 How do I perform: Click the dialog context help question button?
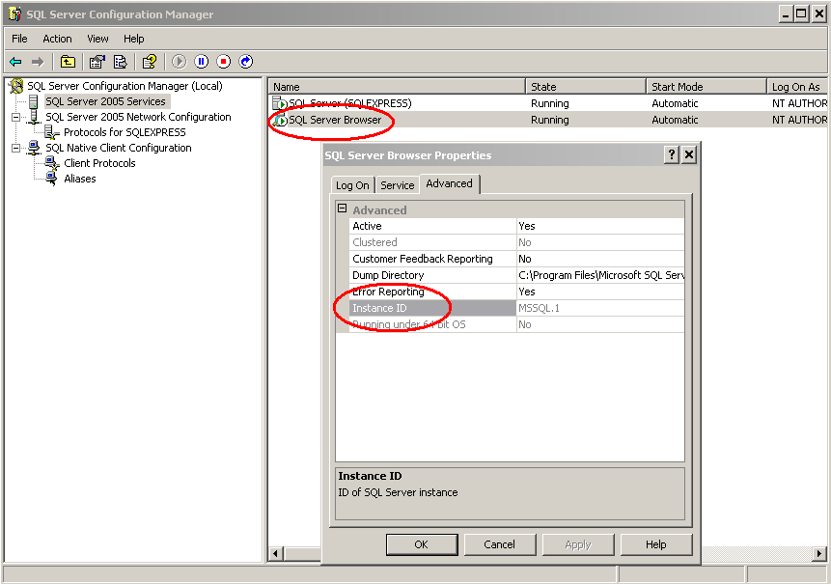[x=672, y=154]
